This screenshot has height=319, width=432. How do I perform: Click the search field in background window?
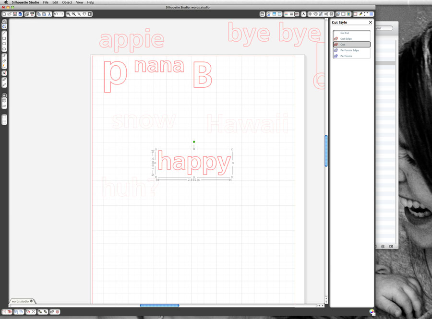384,28
